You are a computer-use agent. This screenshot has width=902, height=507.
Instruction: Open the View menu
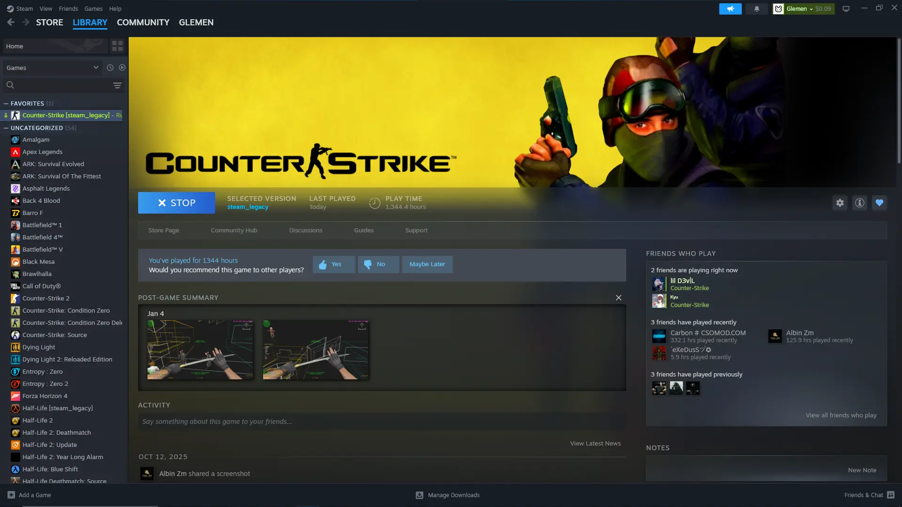[46, 8]
